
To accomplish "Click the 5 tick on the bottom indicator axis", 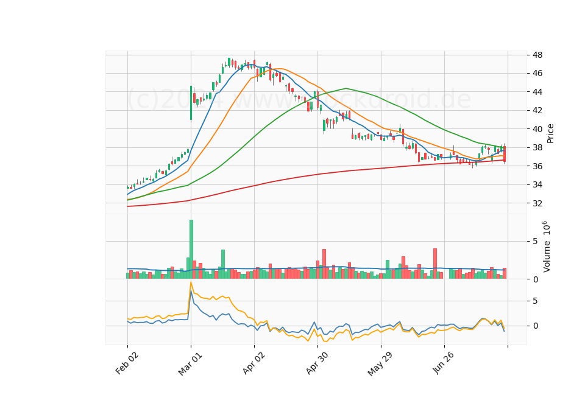I will coord(535,301).
